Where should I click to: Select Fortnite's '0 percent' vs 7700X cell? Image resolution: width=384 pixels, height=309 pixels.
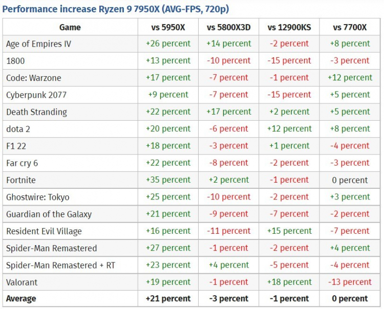tap(350, 180)
